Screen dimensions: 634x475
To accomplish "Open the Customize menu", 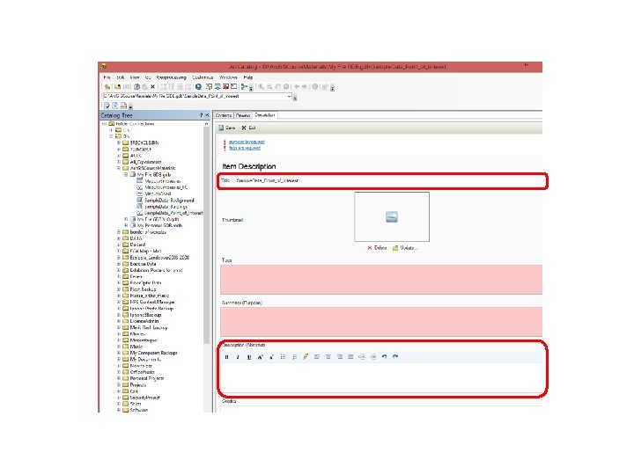I will click(203, 77).
